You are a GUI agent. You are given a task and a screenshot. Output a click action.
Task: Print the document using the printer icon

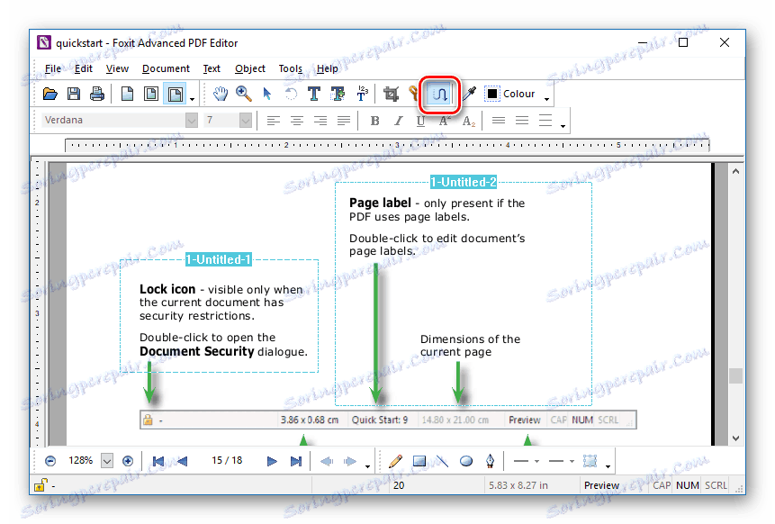97,94
